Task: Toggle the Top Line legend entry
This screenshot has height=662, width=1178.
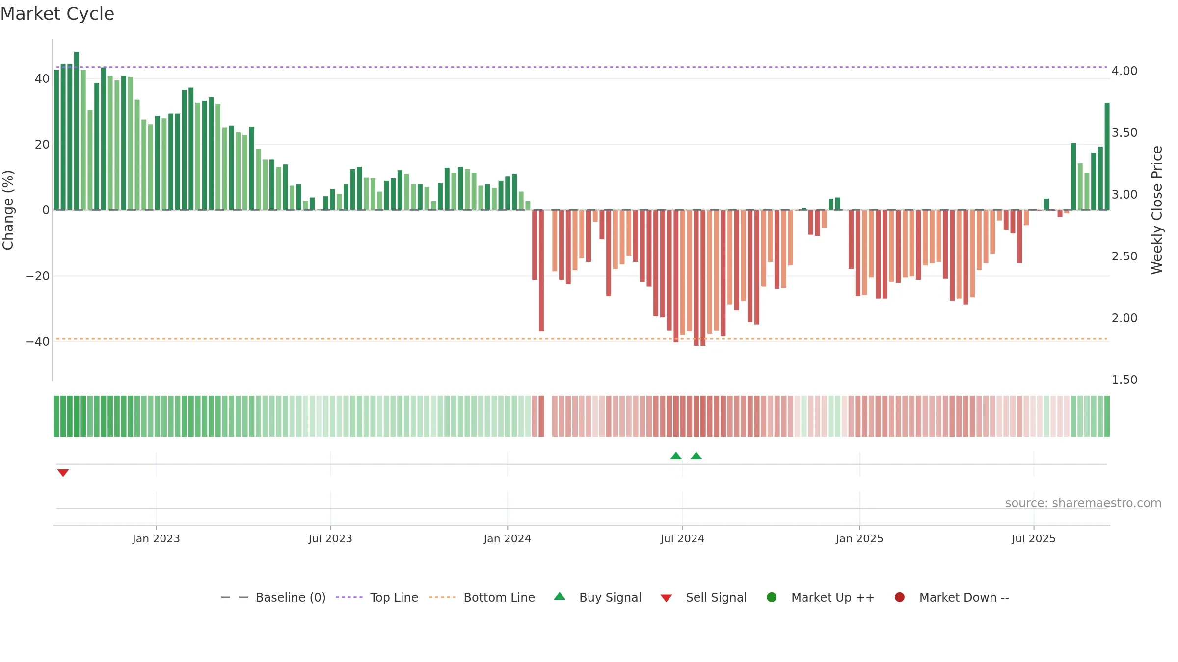Action: (377, 597)
